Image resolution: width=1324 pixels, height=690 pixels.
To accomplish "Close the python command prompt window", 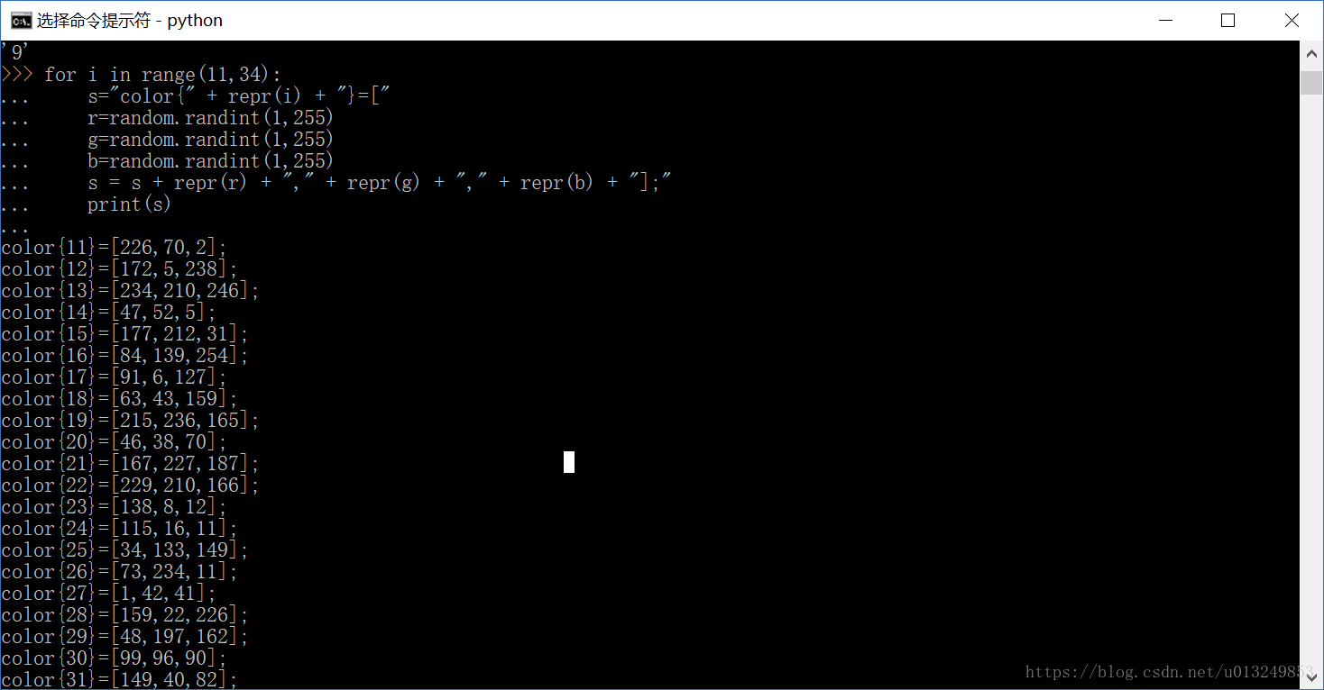I will click(1292, 20).
